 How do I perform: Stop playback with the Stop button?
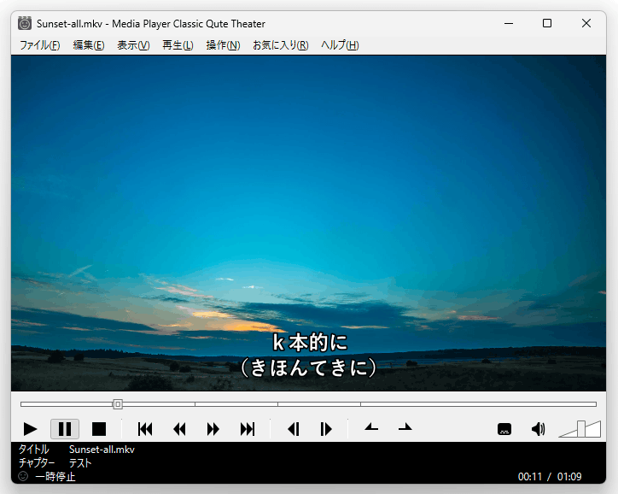[x=99, y=429]
